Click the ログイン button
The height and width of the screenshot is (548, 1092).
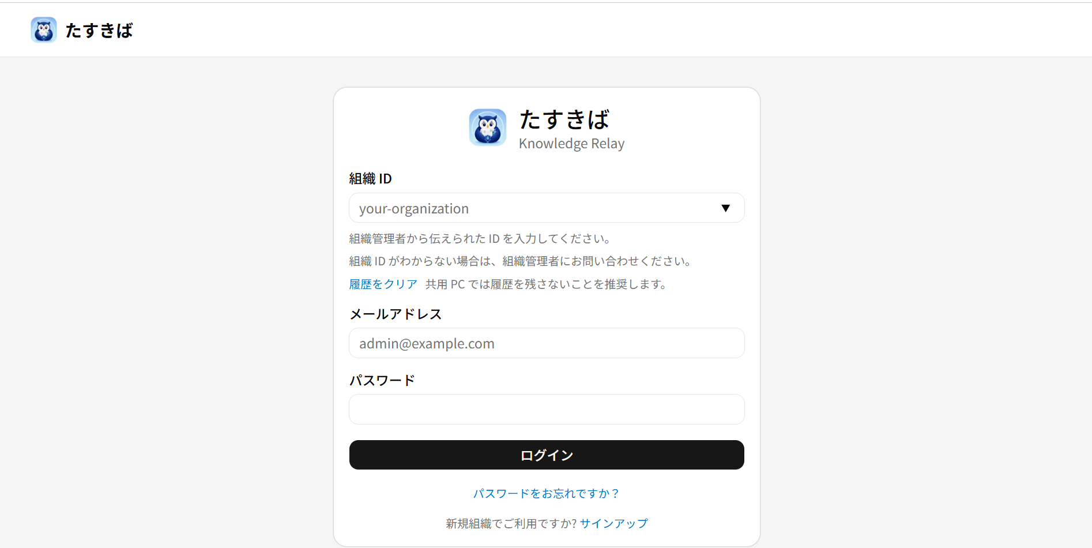(x=547, y=455)
